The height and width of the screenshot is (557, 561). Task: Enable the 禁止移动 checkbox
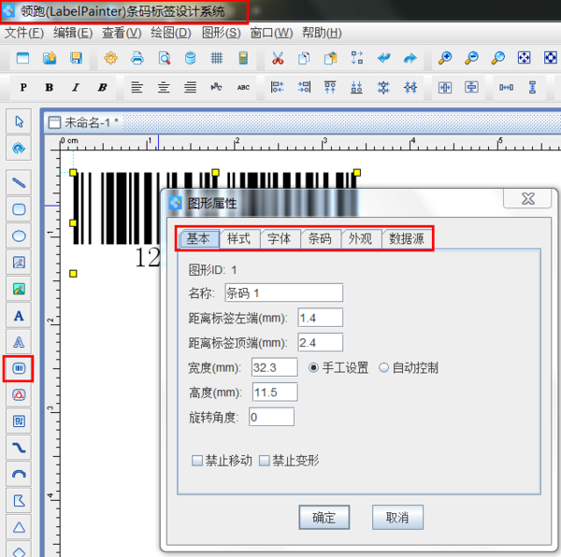tap(197, 461)
